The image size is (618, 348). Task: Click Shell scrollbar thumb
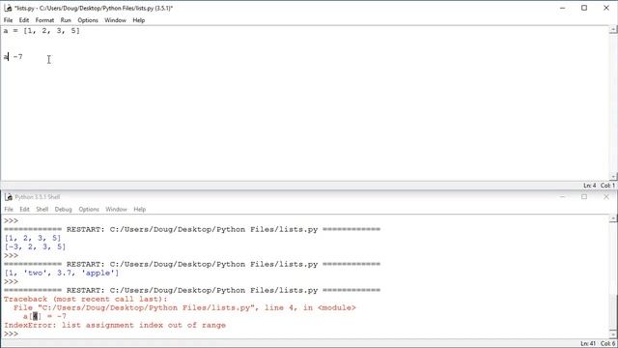pyautogui.click(x=613, y=312)
